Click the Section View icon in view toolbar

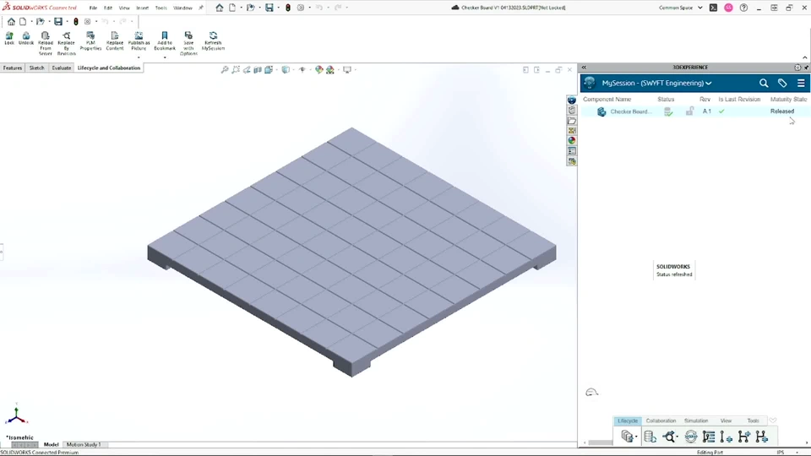(x=258, y=69)
